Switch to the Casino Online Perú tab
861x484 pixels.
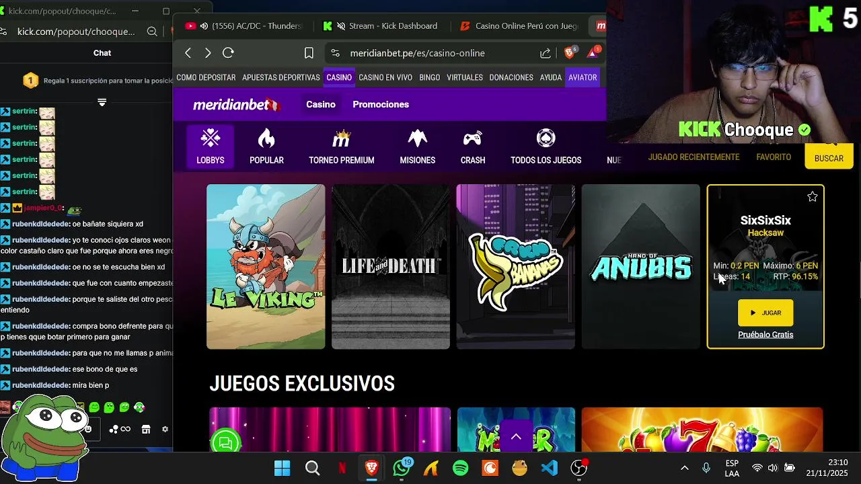pyautogui.click(x=519, y=26)
